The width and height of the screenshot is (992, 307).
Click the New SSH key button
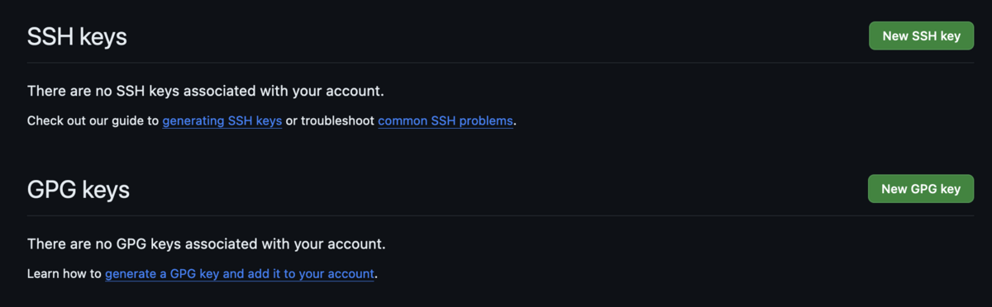coord(921,35)
